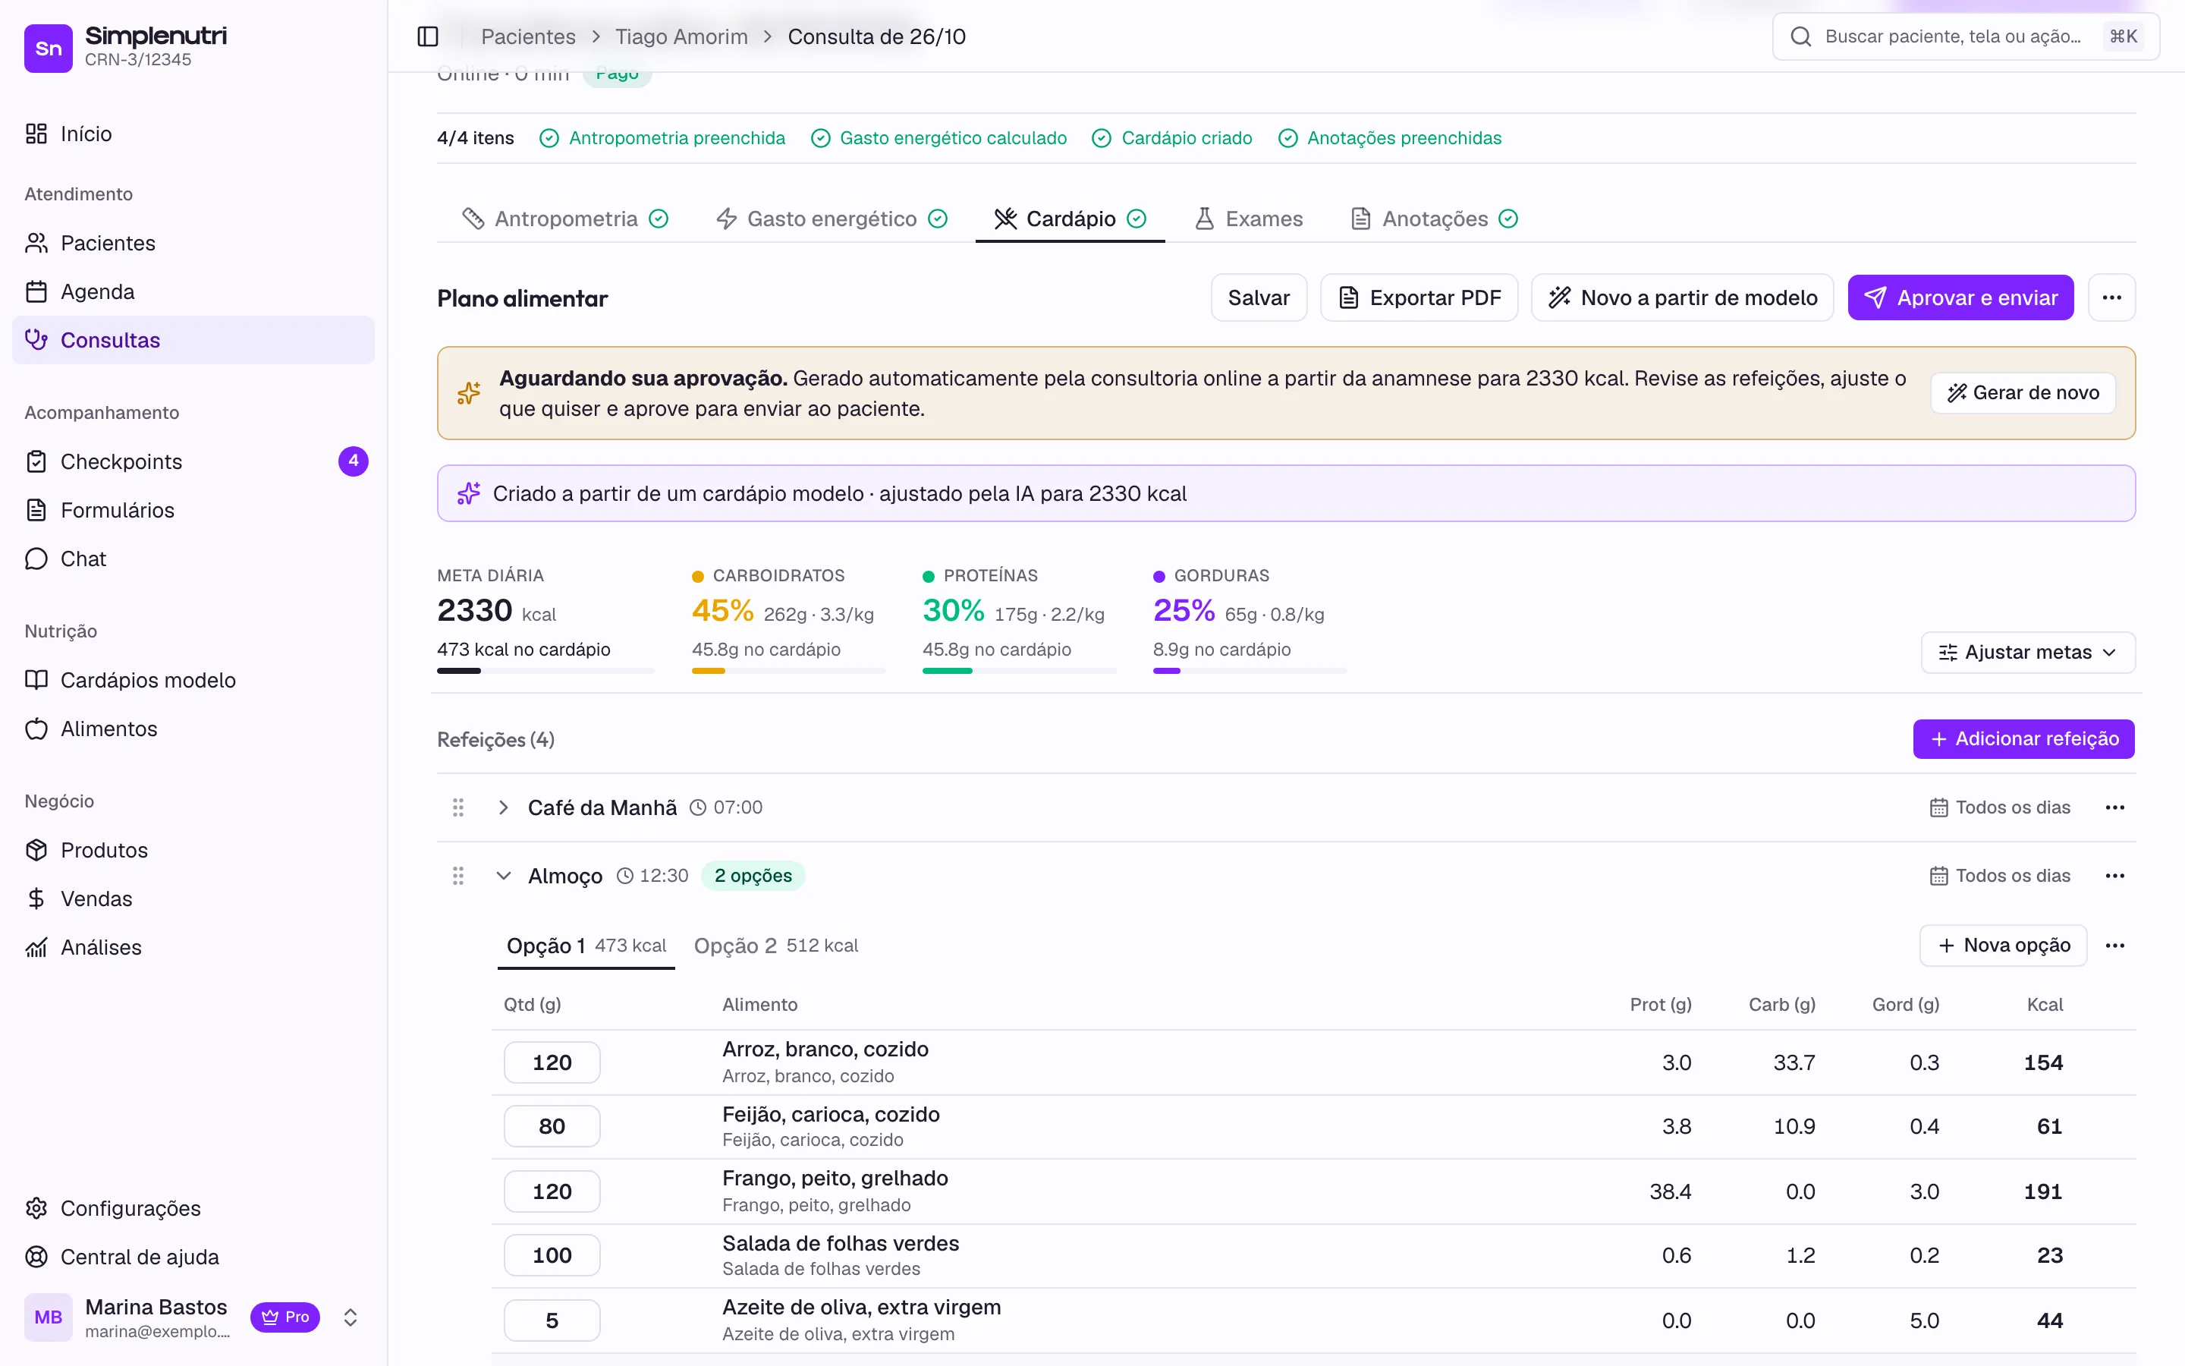
Task: Select Opção 2 512 kcal tab
Action: pos(775,945)
